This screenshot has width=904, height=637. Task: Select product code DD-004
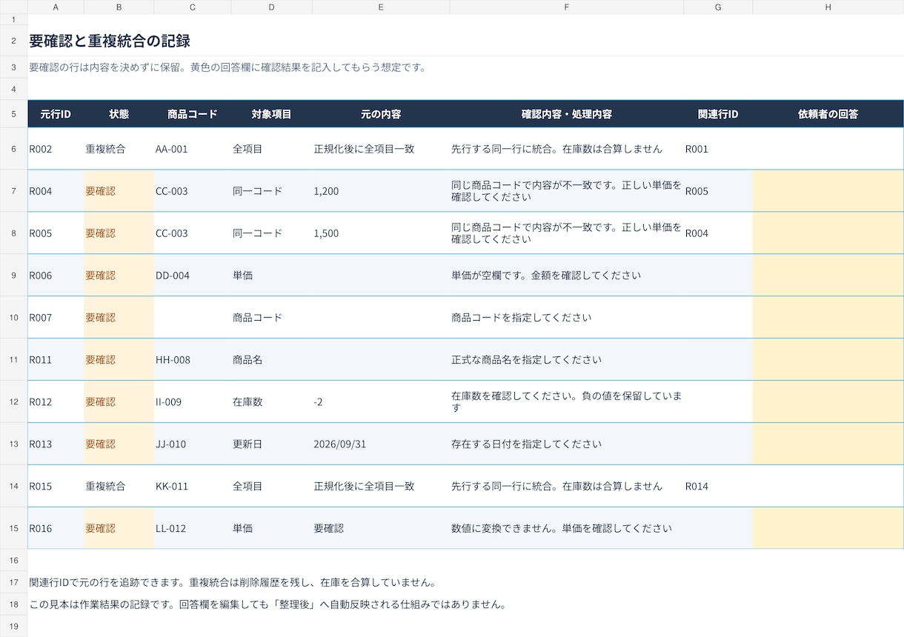click(x=193, y=276)
